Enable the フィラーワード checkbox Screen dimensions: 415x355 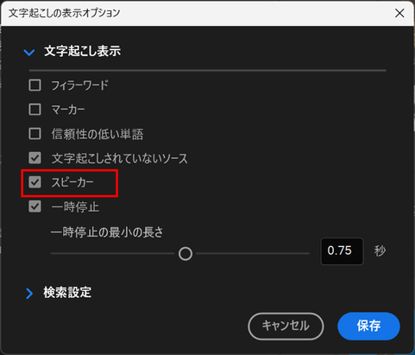pyautogui.click(x=35, y=86)
